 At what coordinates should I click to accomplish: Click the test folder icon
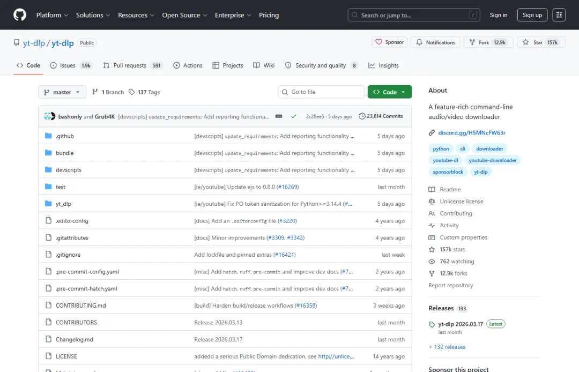pyautogui.click(x=48, y=187)
